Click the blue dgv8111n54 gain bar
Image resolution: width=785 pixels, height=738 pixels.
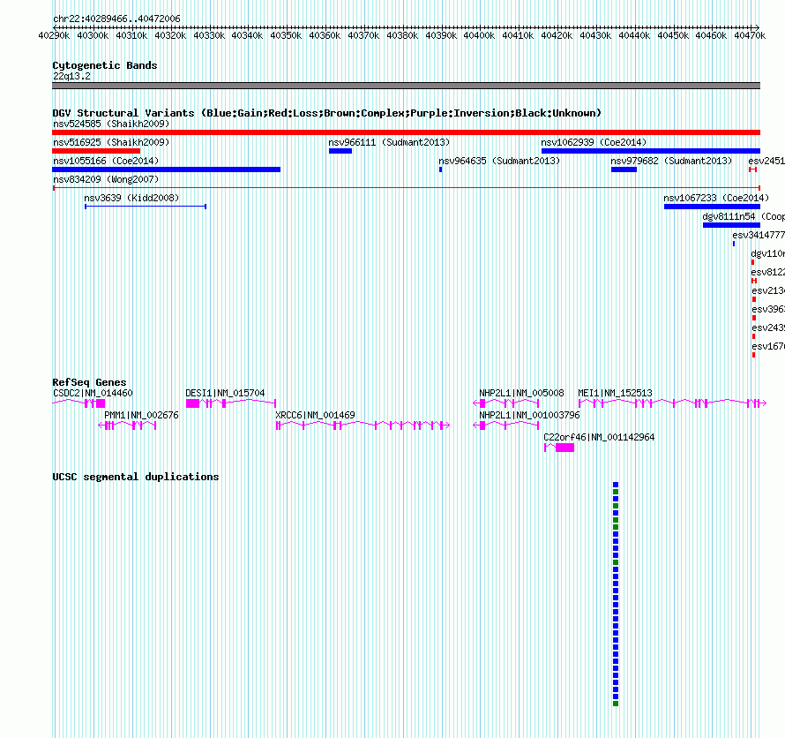tap(731, 225)
